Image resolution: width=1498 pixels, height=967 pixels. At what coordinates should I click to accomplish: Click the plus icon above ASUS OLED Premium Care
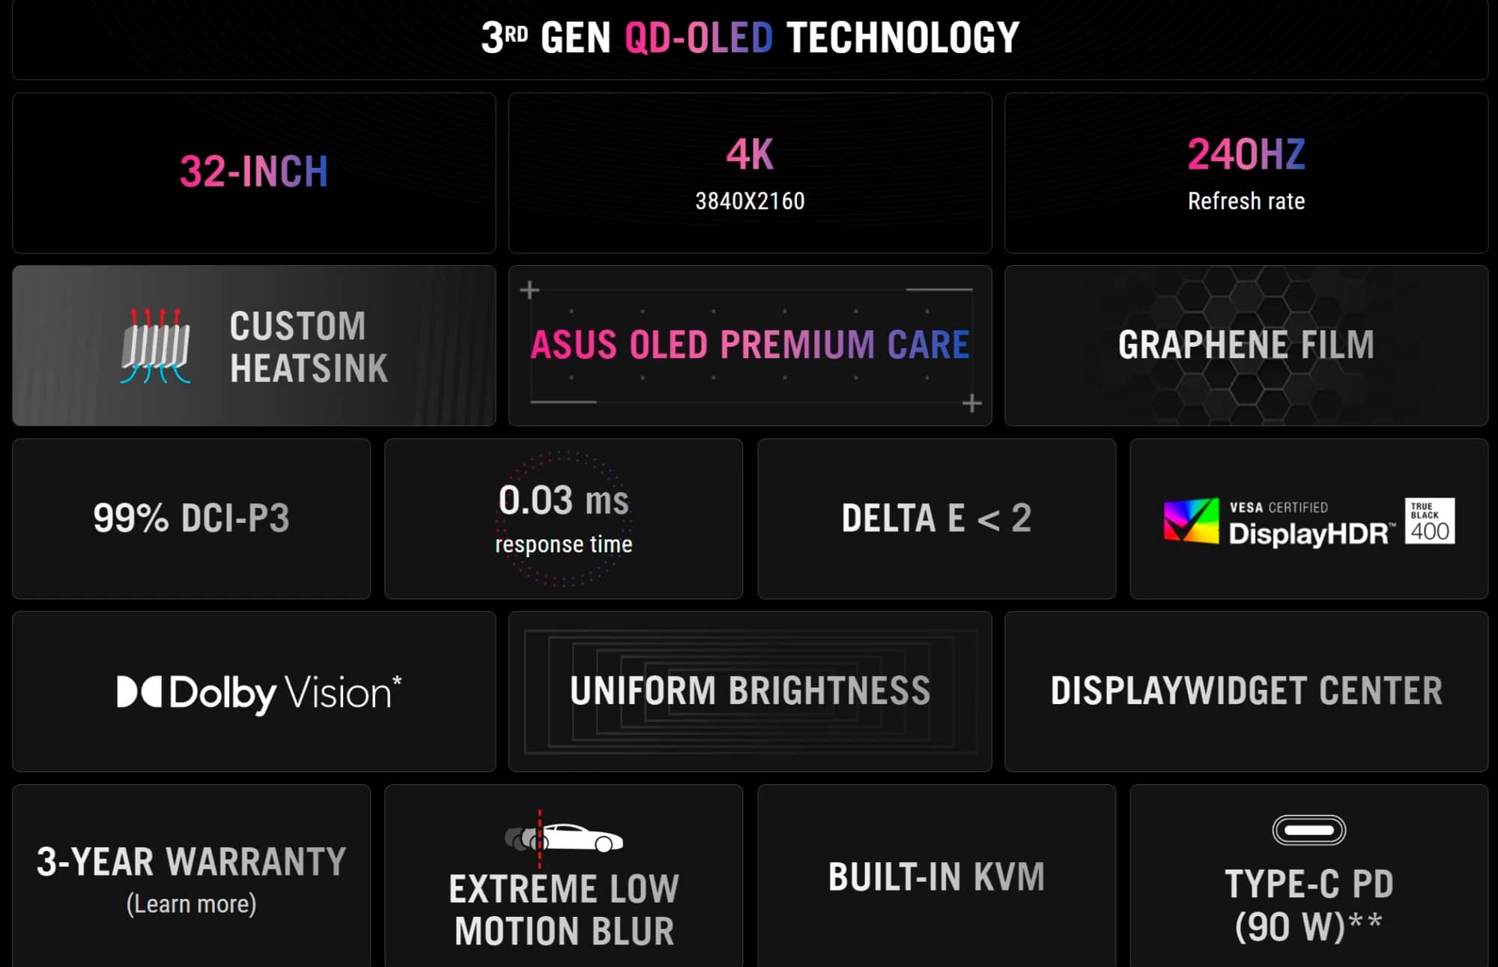pos(530,290)
